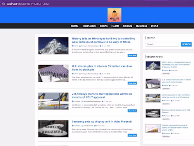Open the Jet Airways article thumbnail

pos(54,101)
